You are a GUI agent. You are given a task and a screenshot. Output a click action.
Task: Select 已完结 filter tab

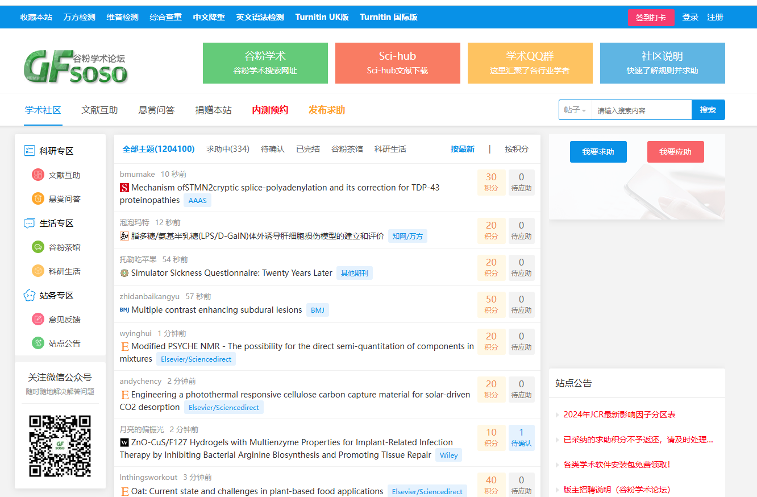click(x=308, y=149)
